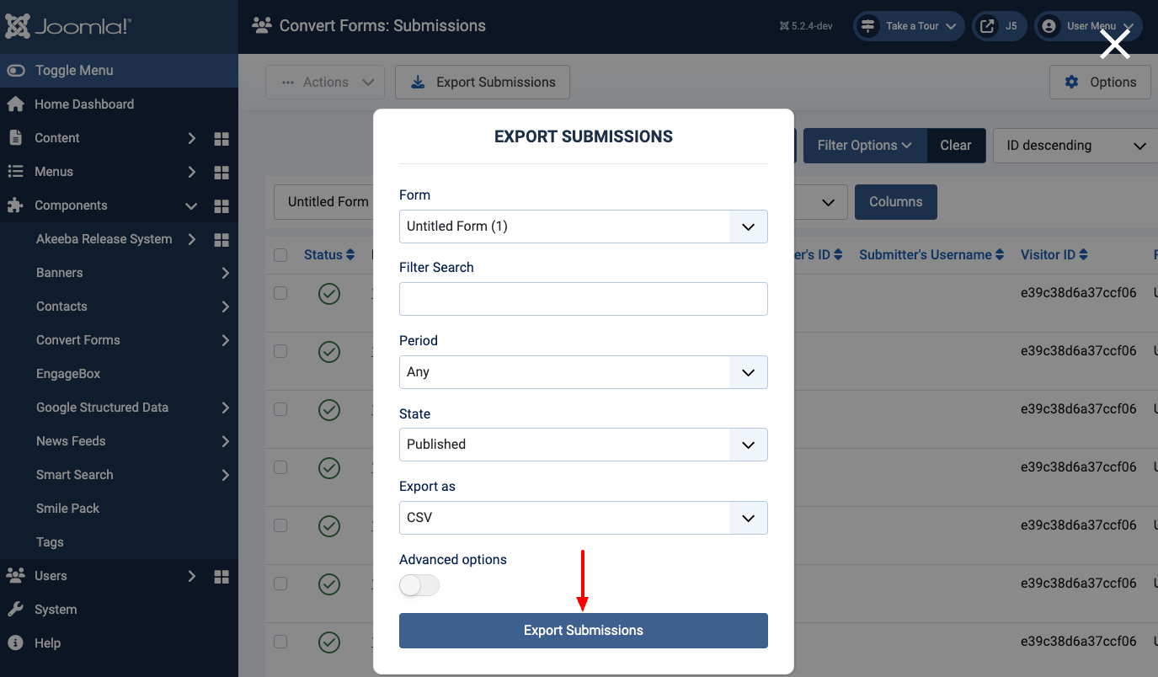Screen dimensions: 1158x677
Task: Click the Home Dashboard house icon
Action: click(x=15, y=104)
